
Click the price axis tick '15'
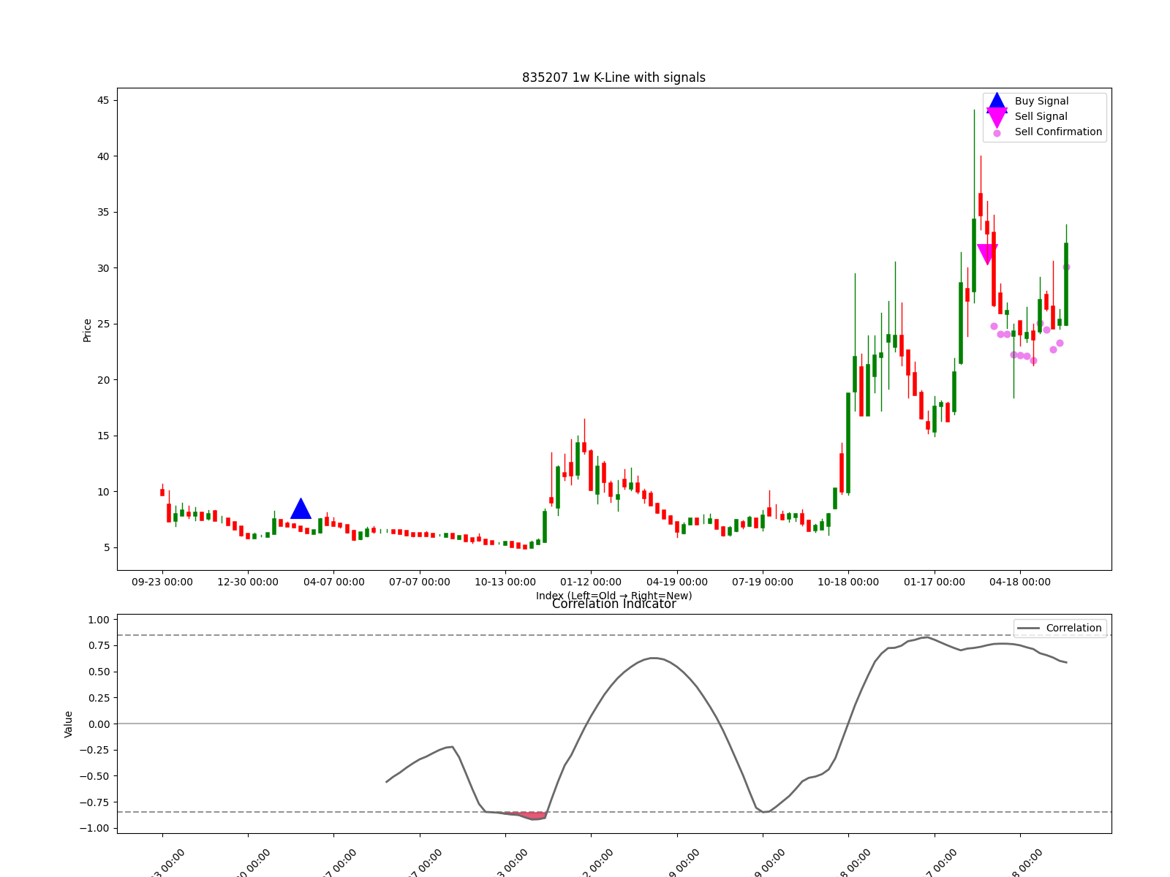pos(103,436)
